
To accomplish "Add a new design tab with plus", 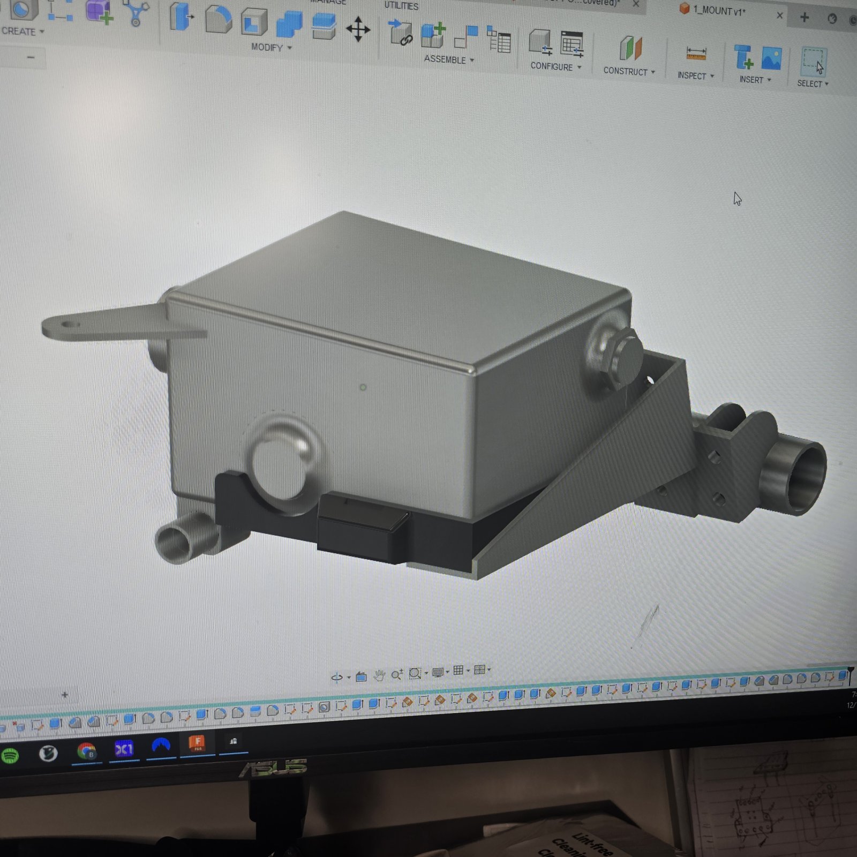I will [x=804, y=17].
